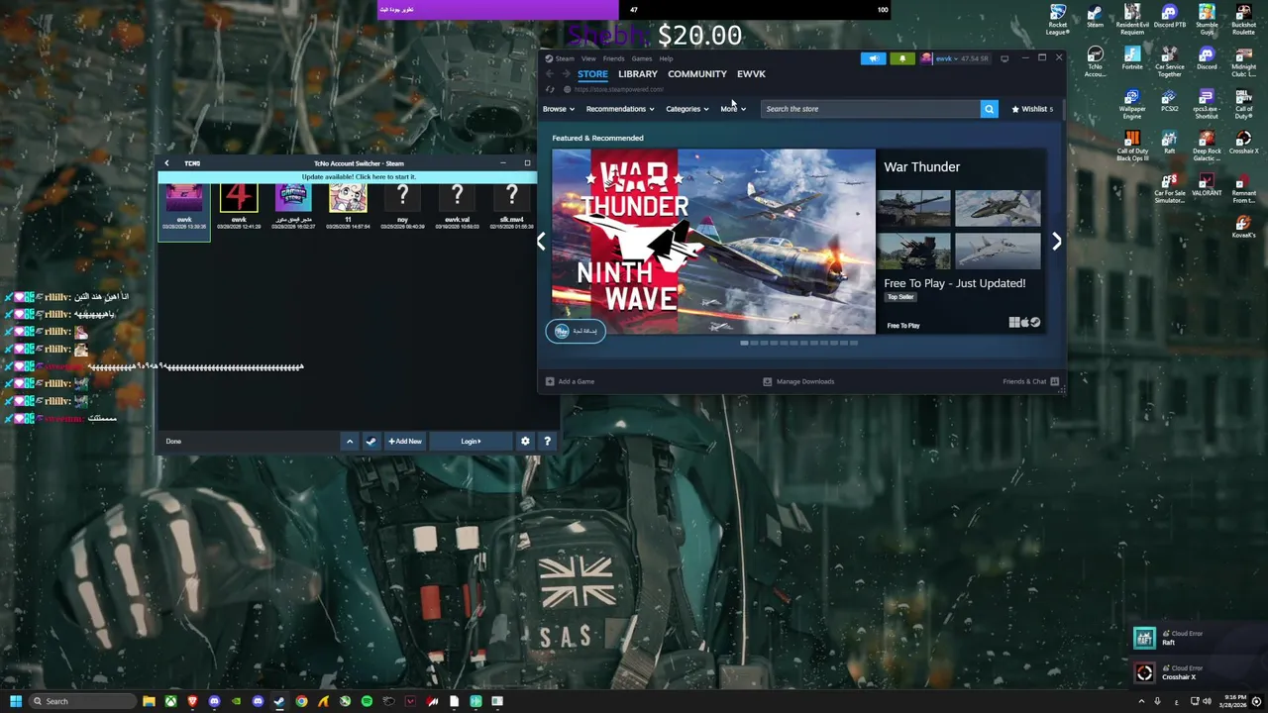Launch Car Service Together shortcut
1268x713 pixels.
pyautogui.click(x=1169, y=61)
